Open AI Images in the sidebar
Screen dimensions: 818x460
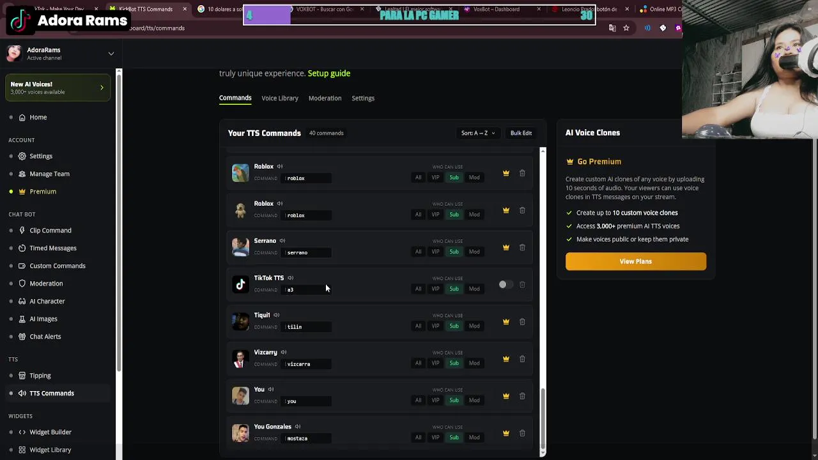click(43, 319)
